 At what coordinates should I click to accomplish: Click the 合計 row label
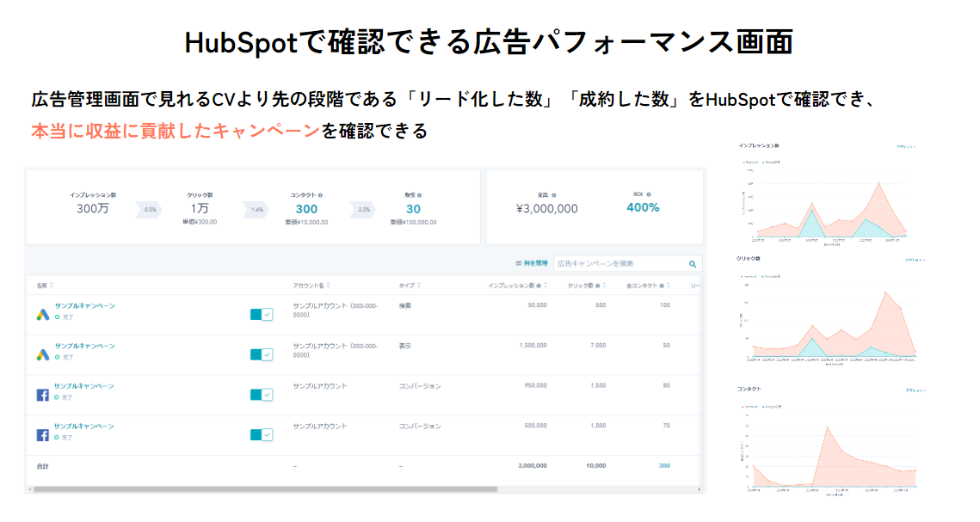(42, 466)
